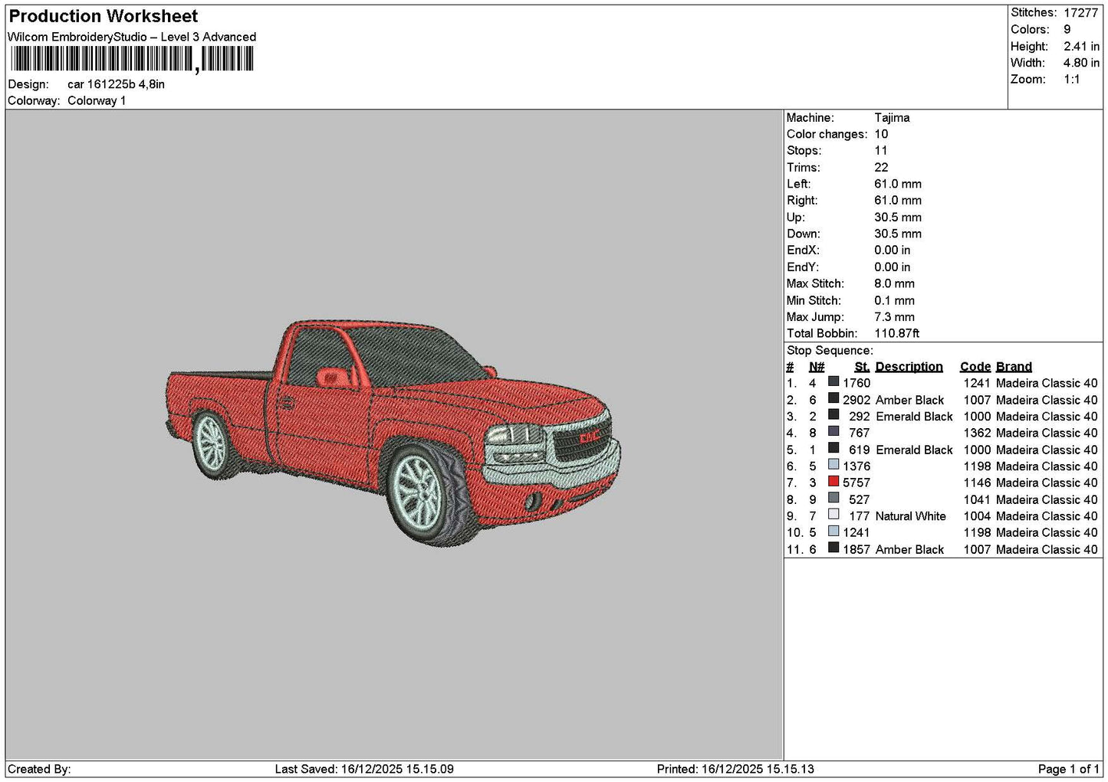Viewport: 1108px width, 782px height.
Task: Select the swatch for stop 4 (767)
Action: click(833, 431)
